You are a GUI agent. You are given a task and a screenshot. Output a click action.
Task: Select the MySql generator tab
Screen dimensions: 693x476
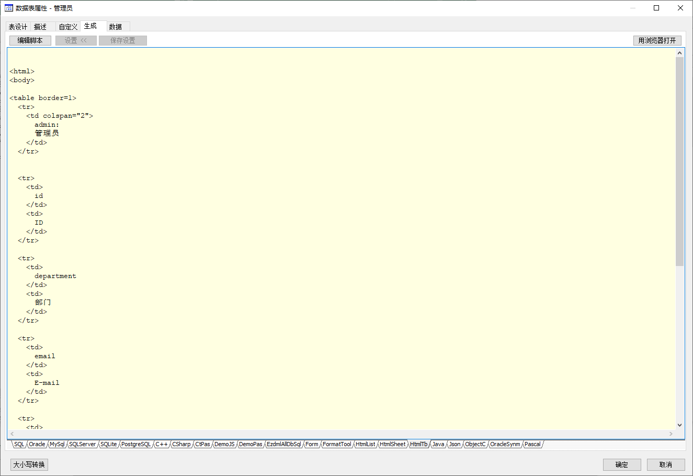pyautogui.click(x=57, y=444)
